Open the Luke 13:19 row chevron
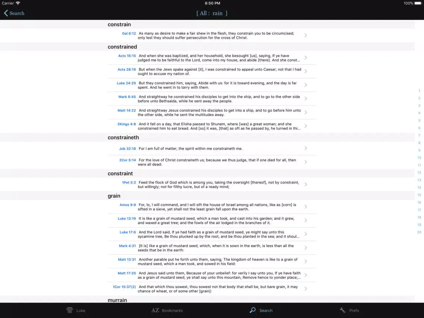 [306, 221]
